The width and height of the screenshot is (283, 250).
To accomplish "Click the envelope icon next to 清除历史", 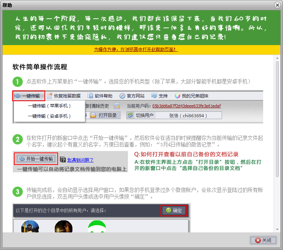I will coord(117,106).
